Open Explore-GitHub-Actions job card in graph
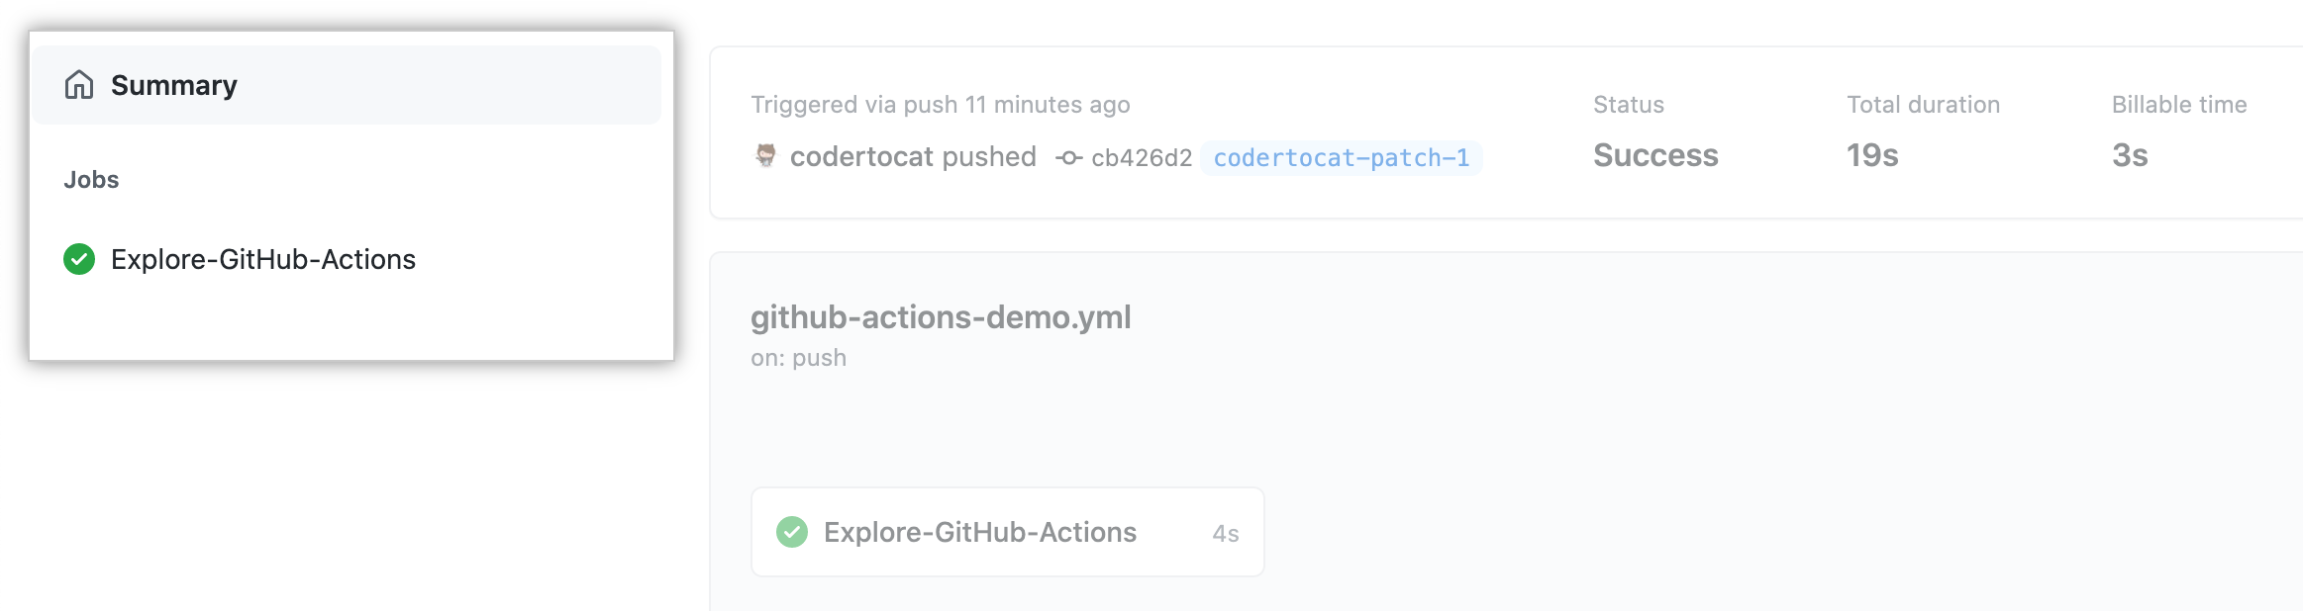The image size is (2303, 611). (x=980, y=532)
